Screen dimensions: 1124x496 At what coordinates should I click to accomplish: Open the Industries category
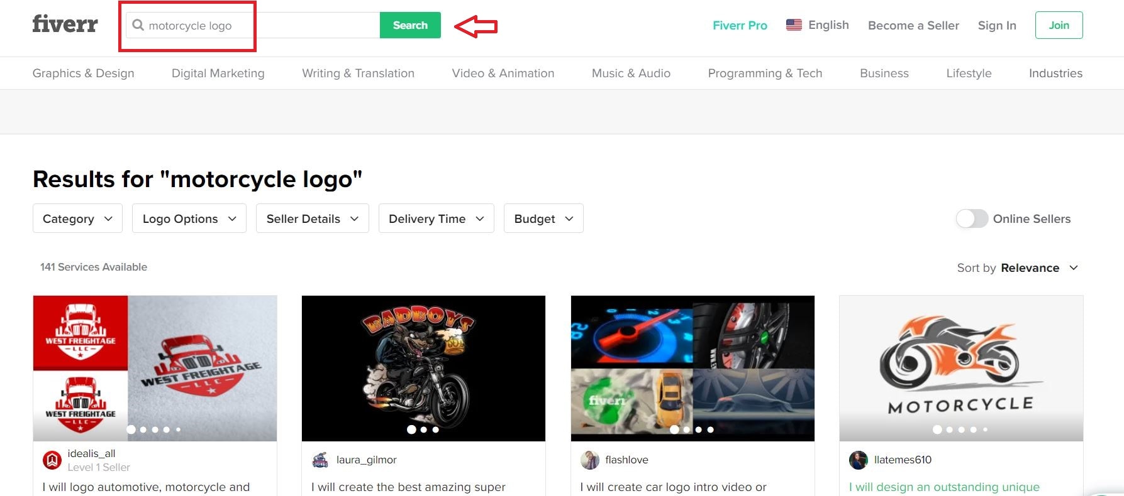pyautogui.click(x=1055, y=73)
